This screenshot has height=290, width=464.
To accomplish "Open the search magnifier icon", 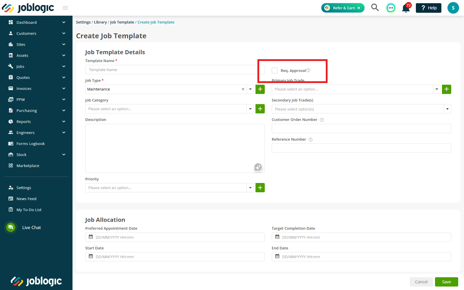I will tap(375, 8).
